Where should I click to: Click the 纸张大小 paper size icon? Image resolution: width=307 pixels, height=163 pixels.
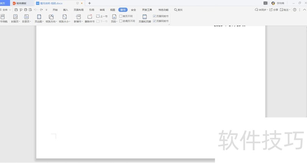click(64, 17)
